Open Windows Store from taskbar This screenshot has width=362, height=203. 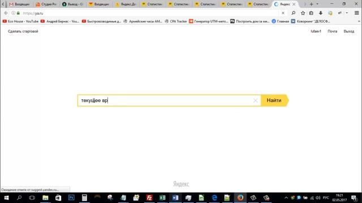click(58, 198)
